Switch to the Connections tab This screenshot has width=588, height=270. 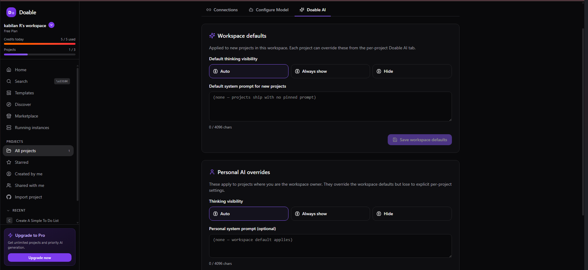point(222,10)
